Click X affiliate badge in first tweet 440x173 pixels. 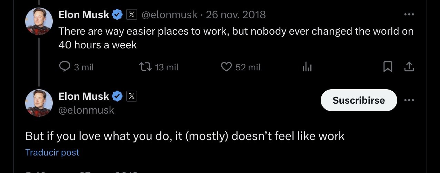pos(132,15)
